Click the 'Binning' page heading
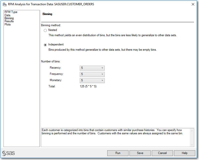 tap(47, 14)
